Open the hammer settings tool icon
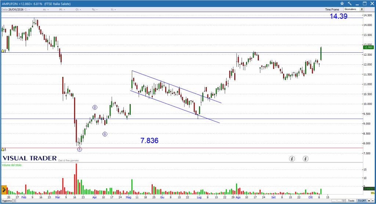Image resolution: width=376 pixels, height=204 pixels. (x=350, y=4)
